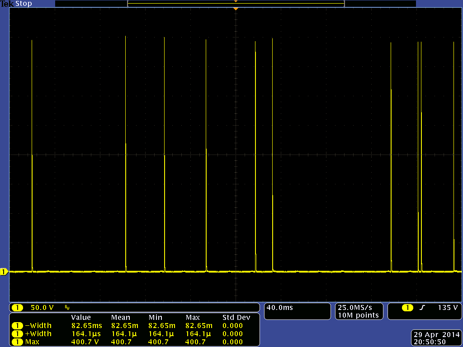This screenshot has width=463, height=347.
Task: Click the Max row Max column cell 400.7
Action: pyautogui.click(x=195, y=342)
